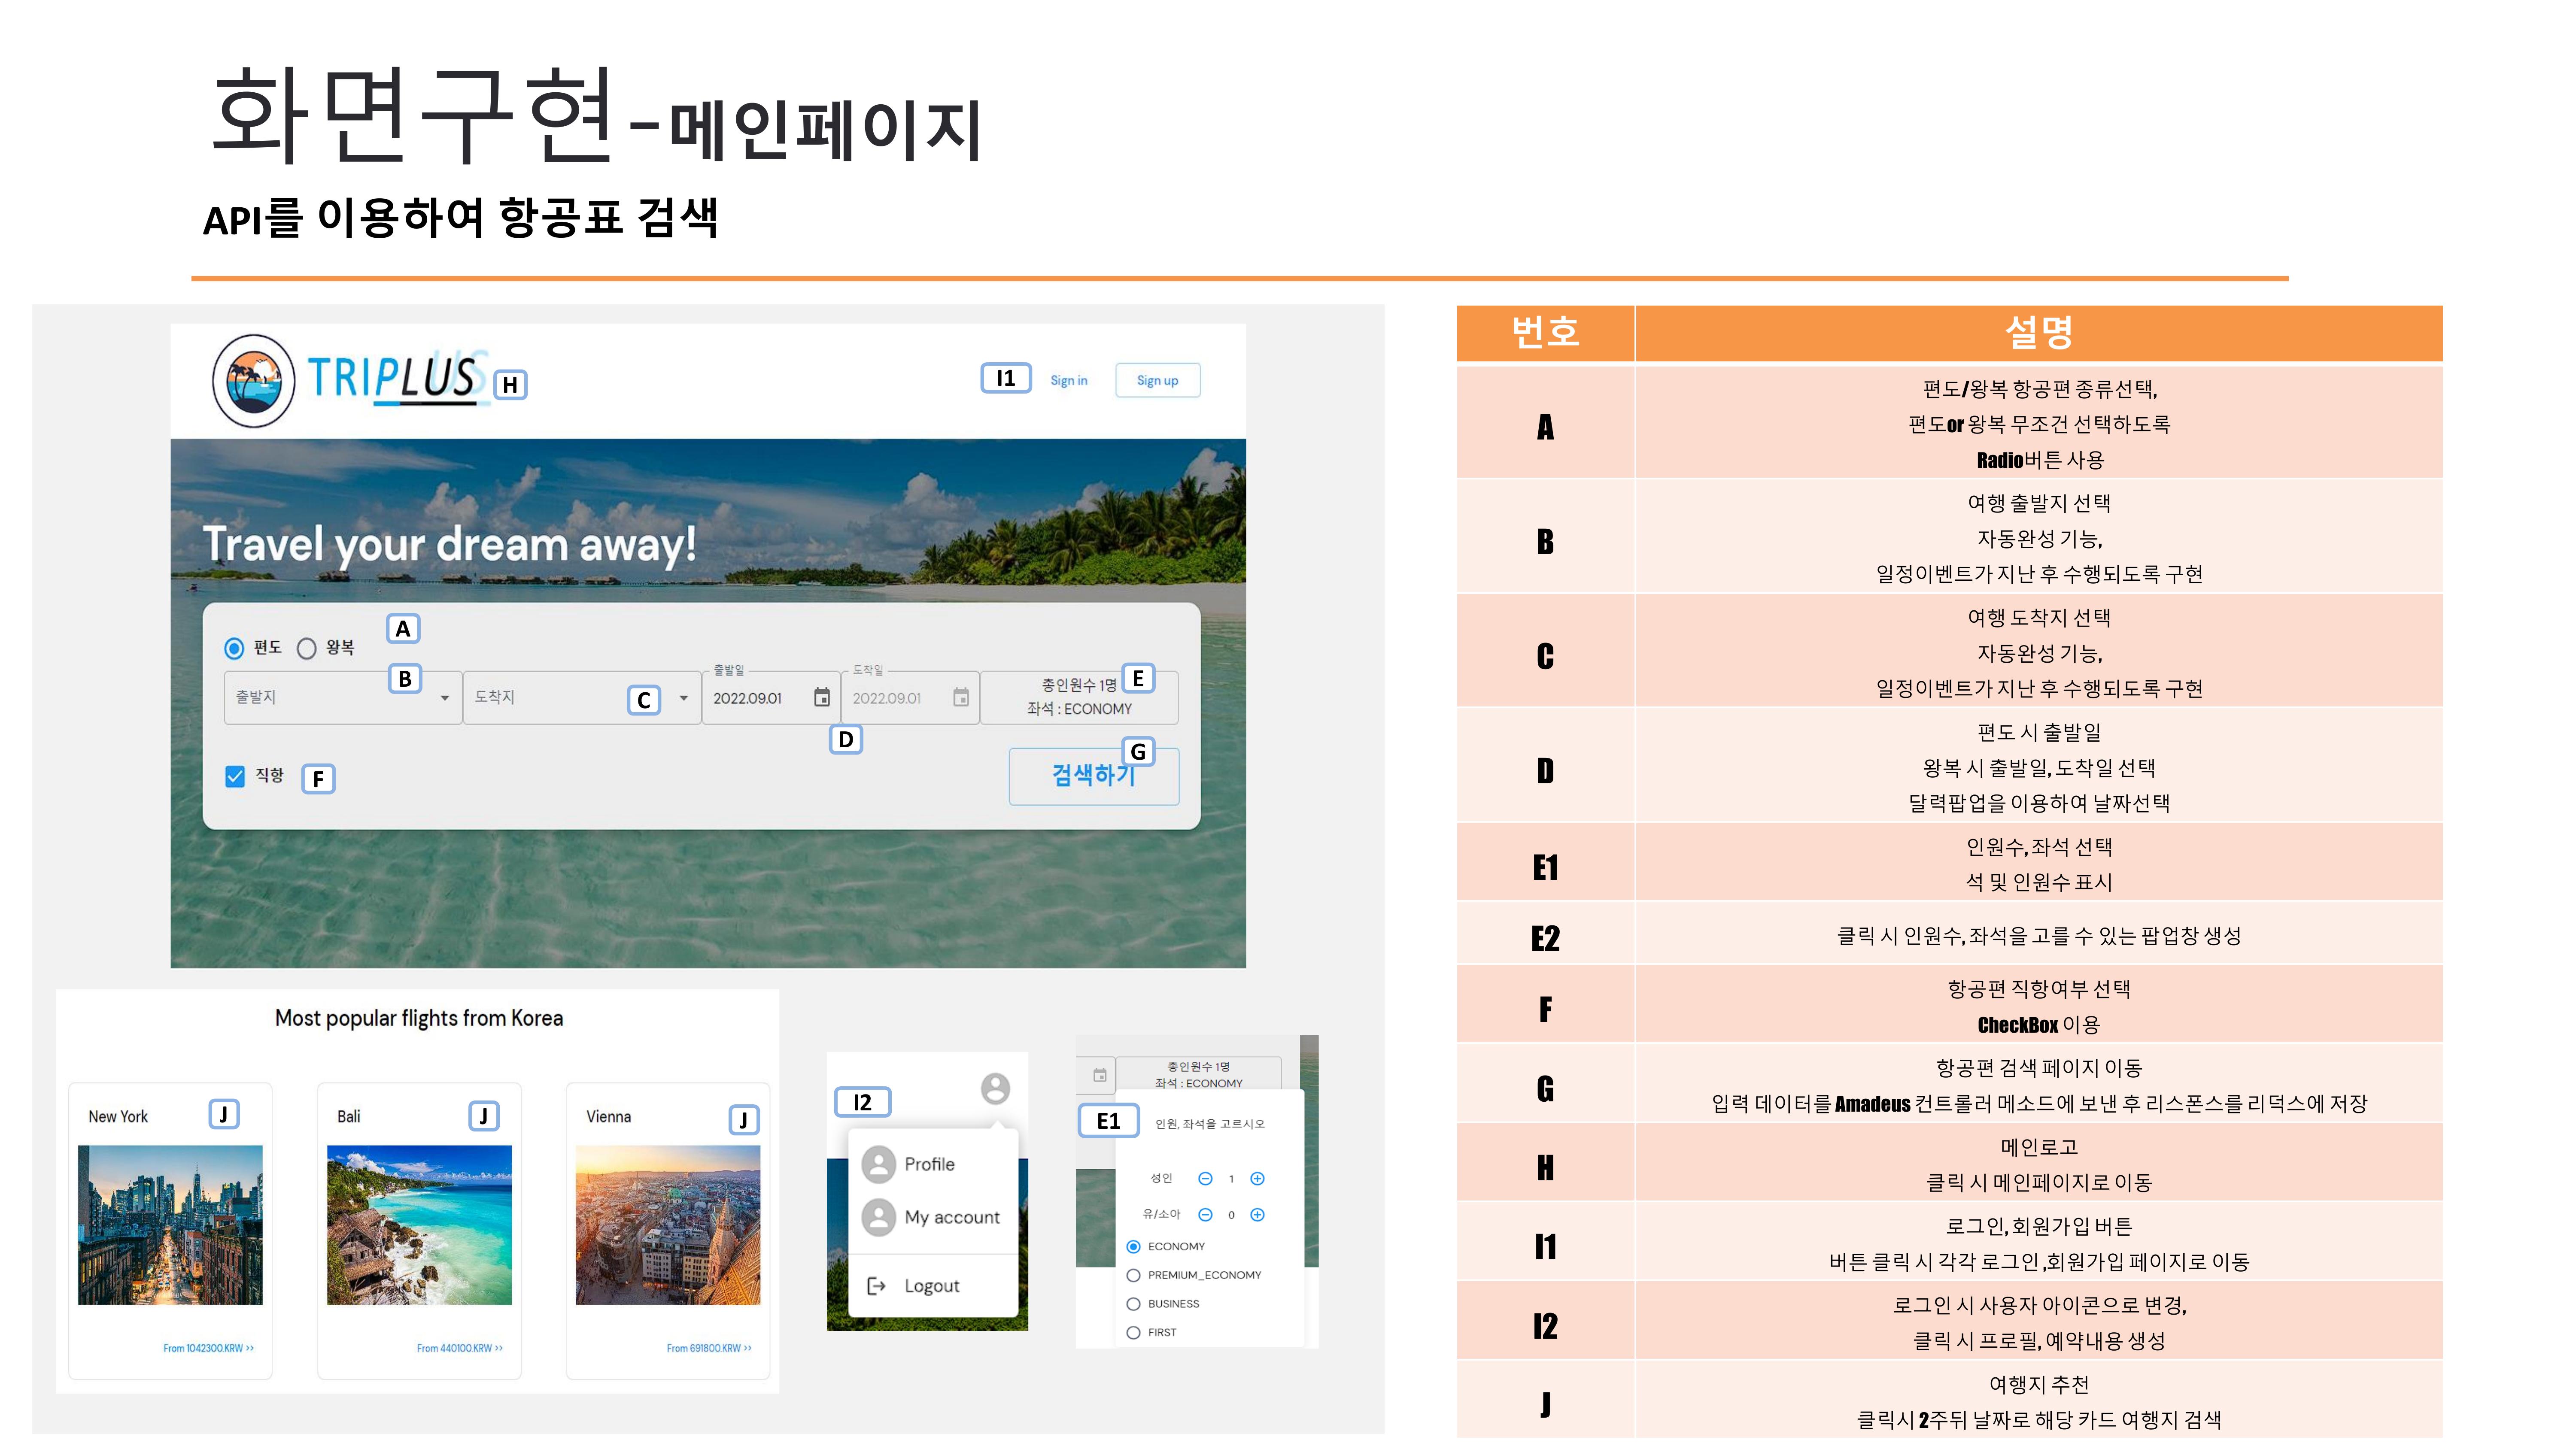The height and width of the screenshot is (1449, 2576).
Task: Click the 'Most popular flights from Korea' heading
Action: point(419,1018)
